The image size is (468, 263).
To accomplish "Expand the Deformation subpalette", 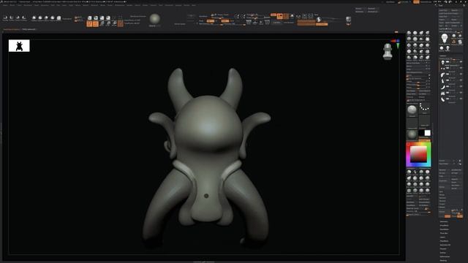I will [445, 256].
